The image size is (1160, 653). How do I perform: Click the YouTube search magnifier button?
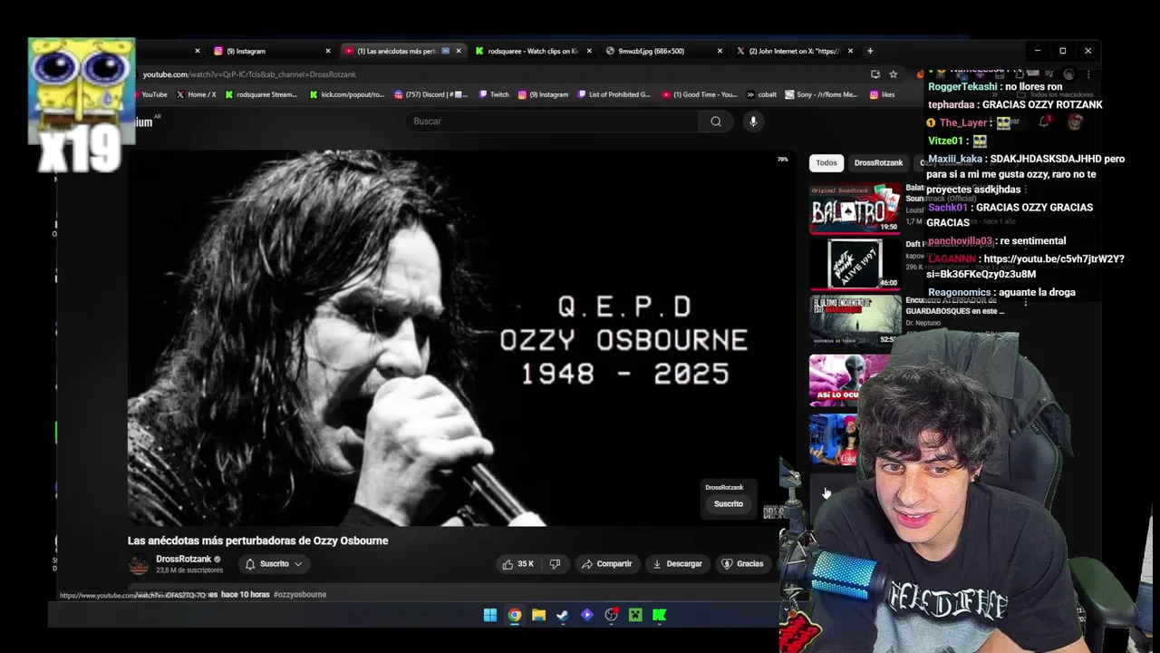pos(716,122)
